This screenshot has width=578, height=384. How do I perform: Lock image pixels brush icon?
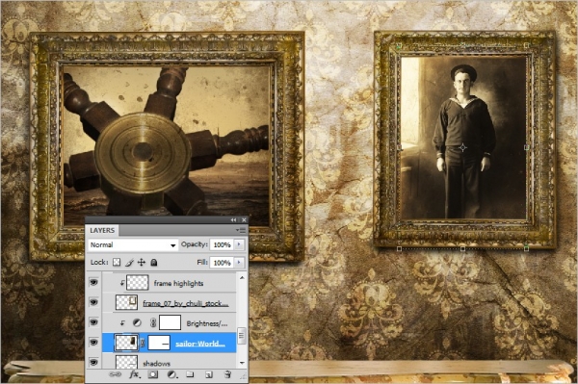[129, 262]
